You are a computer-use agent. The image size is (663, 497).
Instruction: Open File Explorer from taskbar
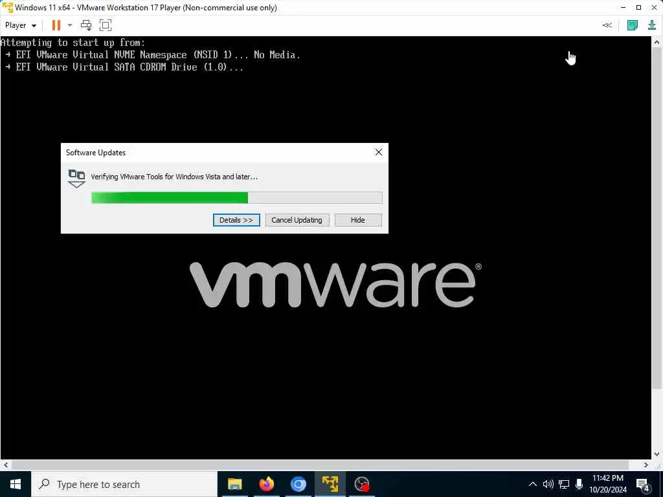(x=234, y=484)
